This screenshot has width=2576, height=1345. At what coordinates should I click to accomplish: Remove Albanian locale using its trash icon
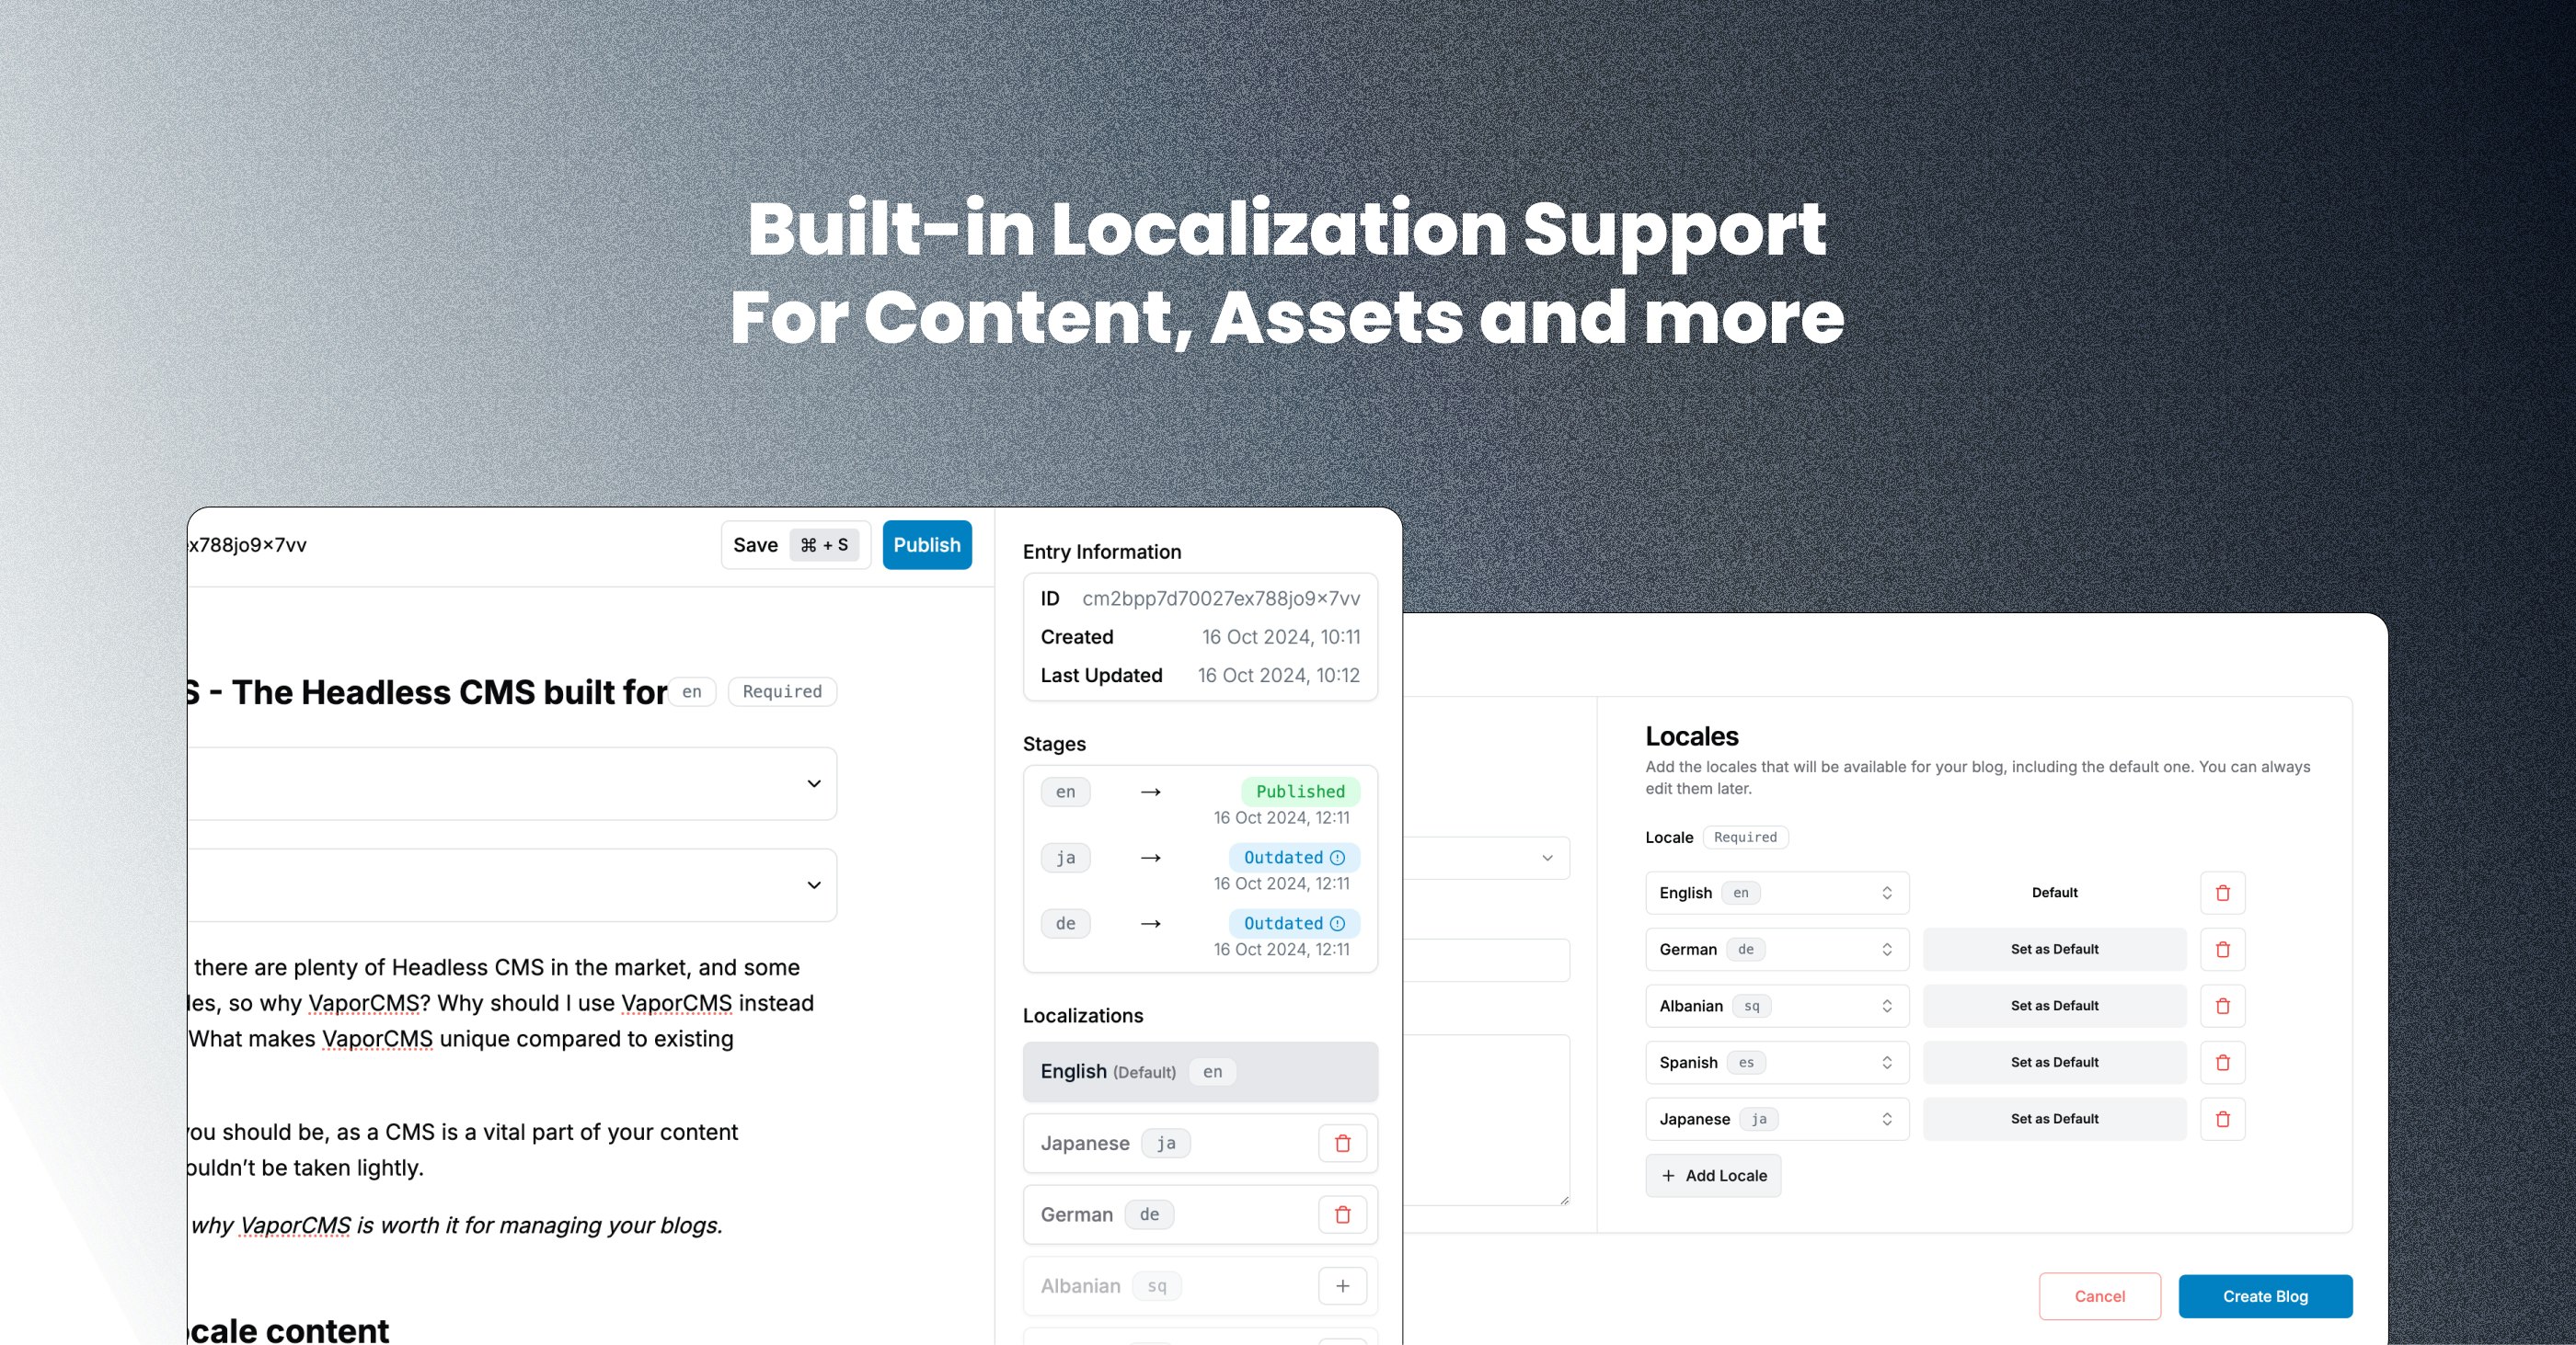coord(2222,1007)
